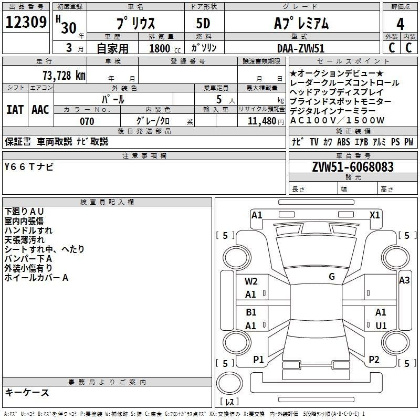
Task: Select the B1 door mark on the diagram
Action: click(x=251, y=312)
